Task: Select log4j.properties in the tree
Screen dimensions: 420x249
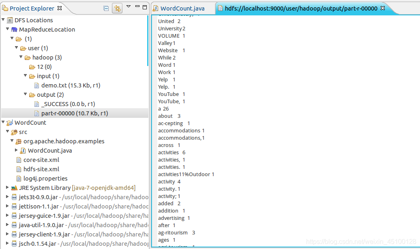Action: pos(45,179)
